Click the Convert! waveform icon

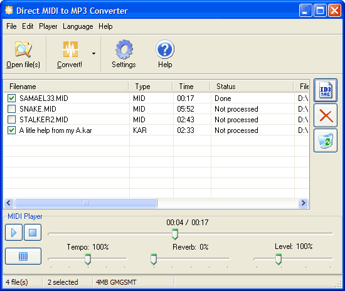coord(70,50)
